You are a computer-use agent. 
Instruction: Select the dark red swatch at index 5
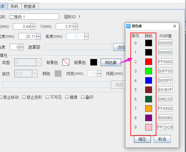[x=148, y=89]
